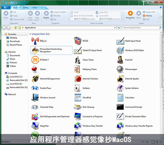Launch Minesweeper
The height and width of the screenshot is (145, 164).
pos(127,69)
